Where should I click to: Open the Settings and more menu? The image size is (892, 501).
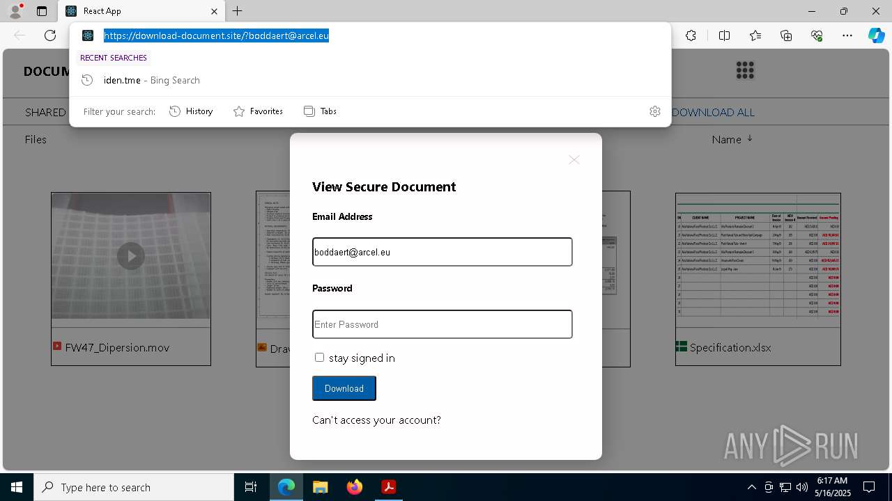(x=847, y=35)
